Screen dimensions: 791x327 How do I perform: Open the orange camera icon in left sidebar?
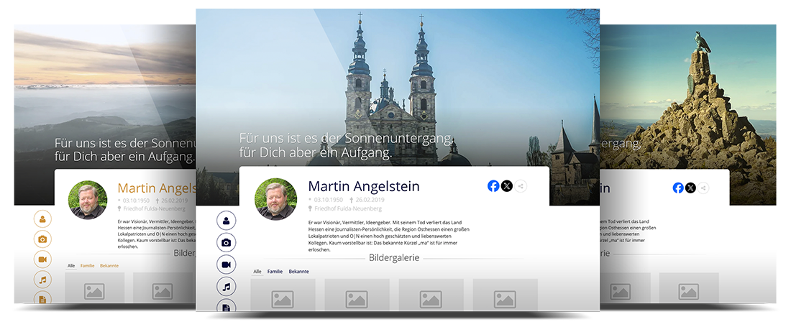[x=43, y=239]
